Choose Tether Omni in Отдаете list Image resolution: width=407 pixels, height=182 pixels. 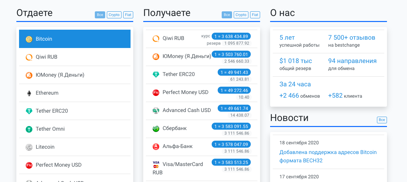point(75,129)
